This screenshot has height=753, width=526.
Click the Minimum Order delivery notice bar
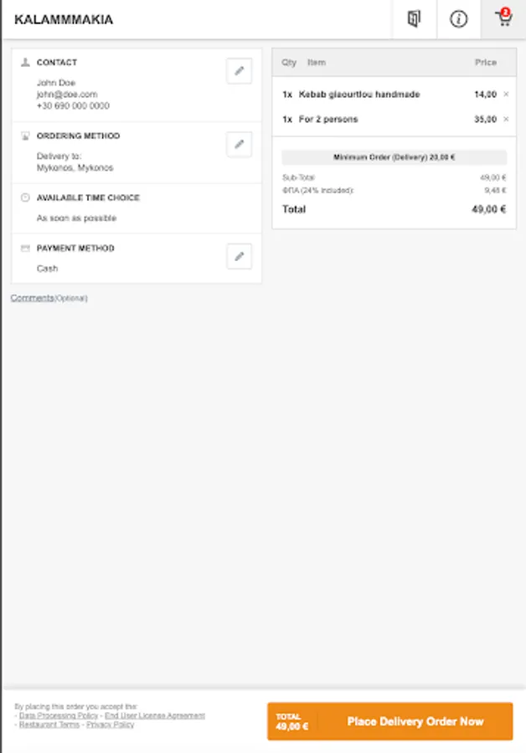pos(394,157)
